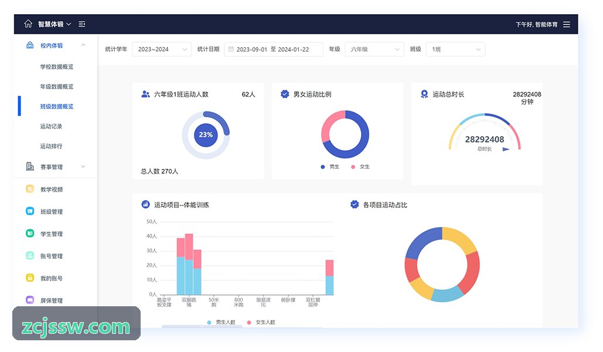603x352 pixels.
Task: Collapse the 校内体锻 menu section
Action: click(83, 45)
